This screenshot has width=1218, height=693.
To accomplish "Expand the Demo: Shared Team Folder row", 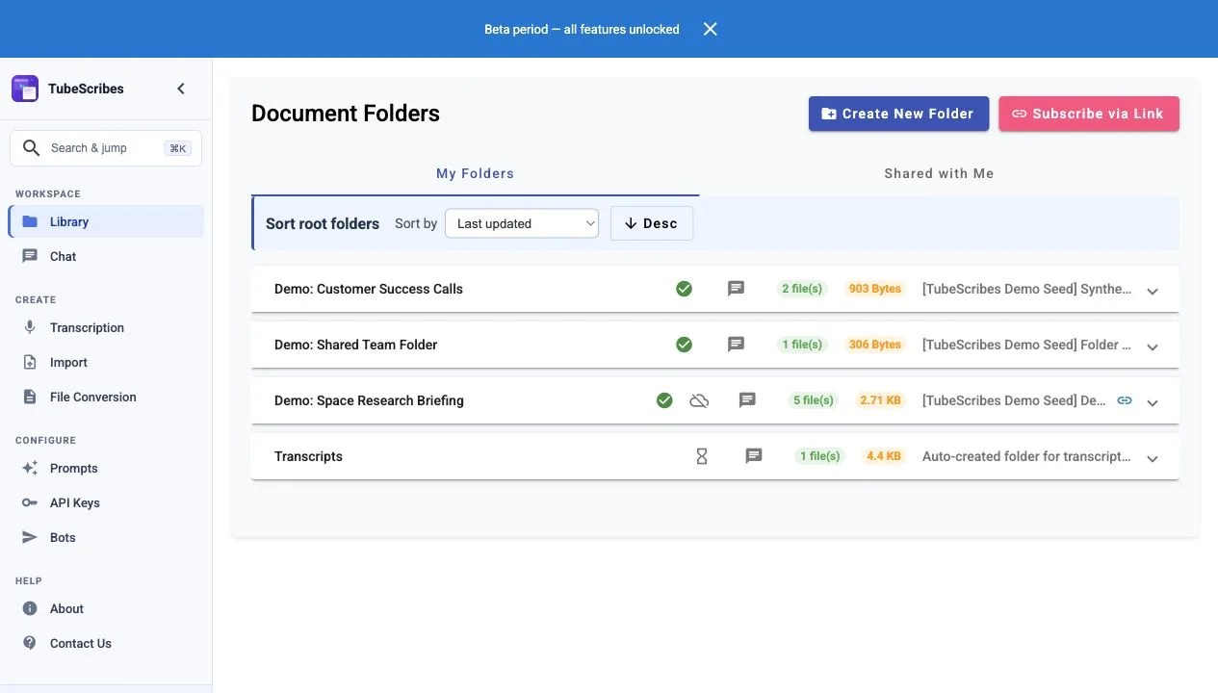I will [1153, 346].
